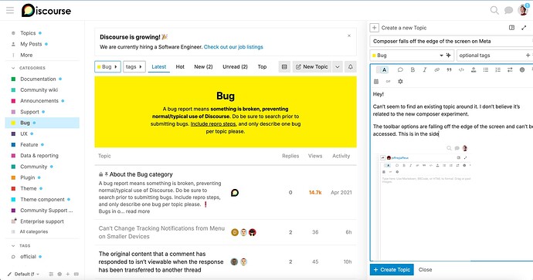This screenshot has width=533, height=280.
Task: Expand the composer to fullscreen
Action: pyautogui.click(x=524, y=28)
